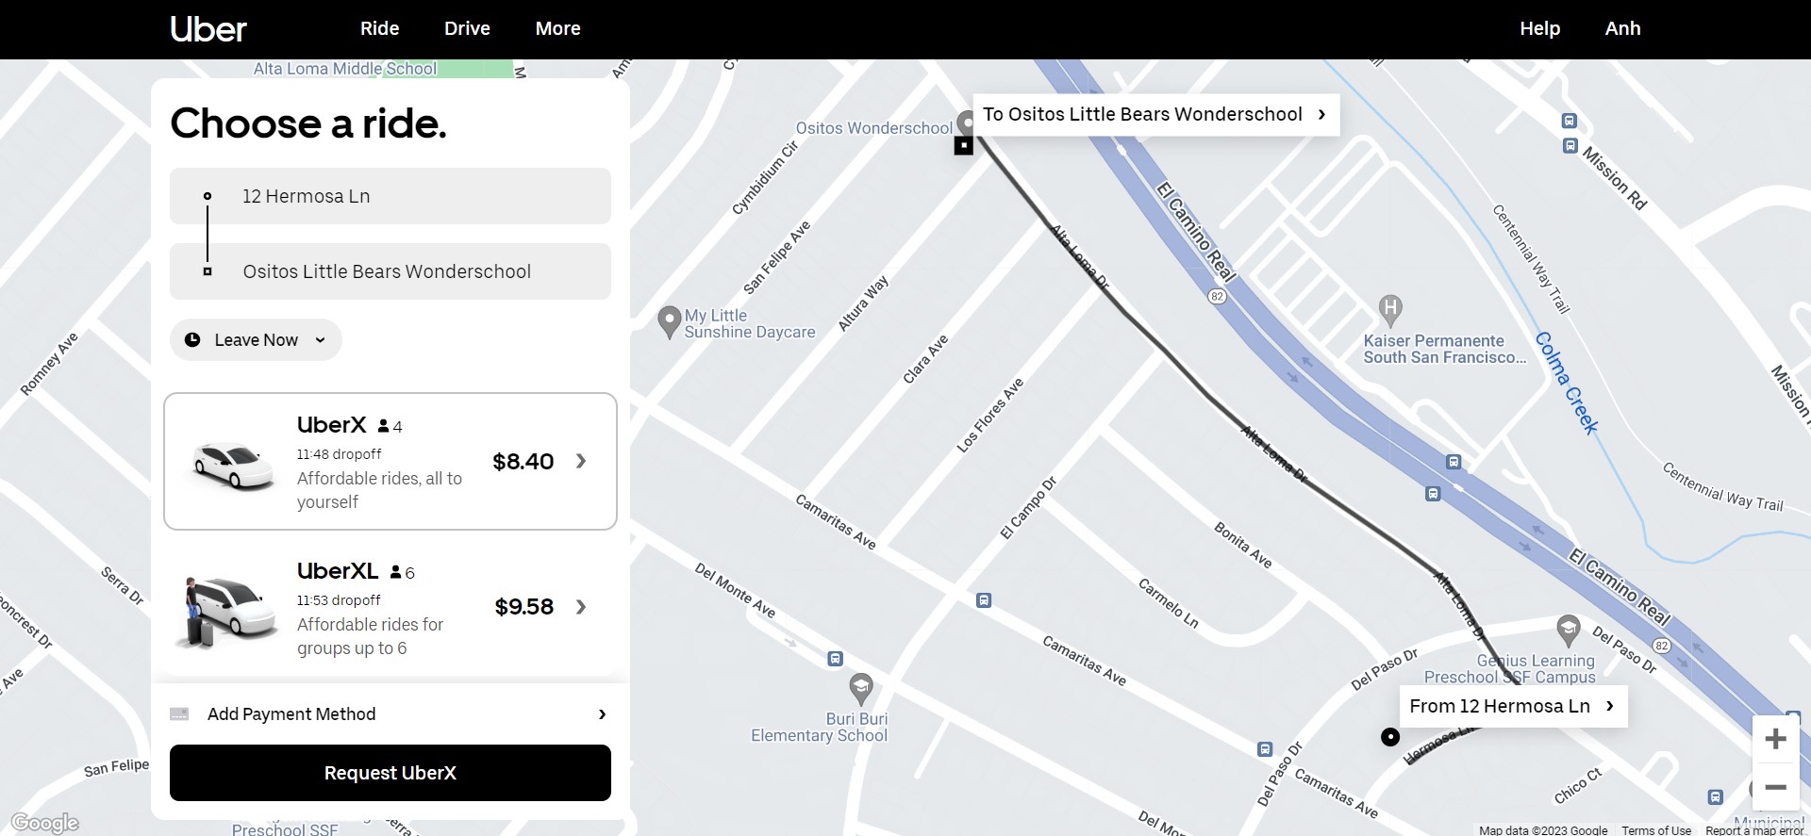Click chevron on From 12 Hermosa Ln label
This screenshot has height=836, width=1811.
pos(1609,706)
